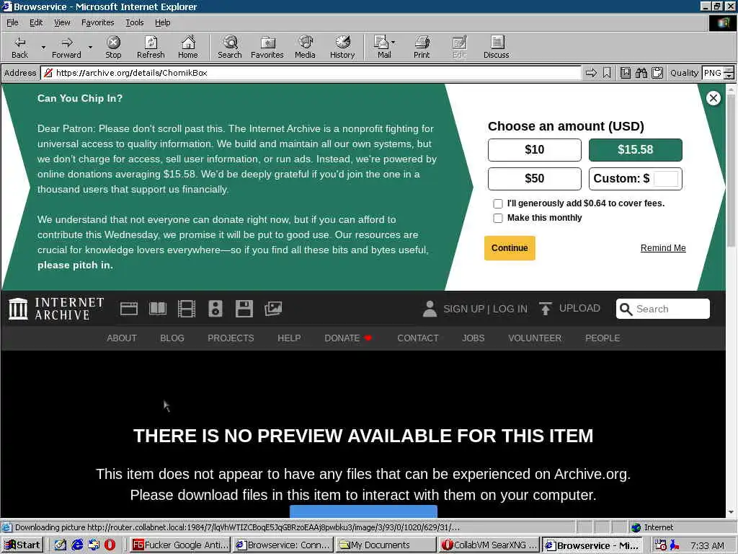Open the Search pane from toolbar
Image resolution: width=738 pixels, height=554 pixels.
[230, 47]
